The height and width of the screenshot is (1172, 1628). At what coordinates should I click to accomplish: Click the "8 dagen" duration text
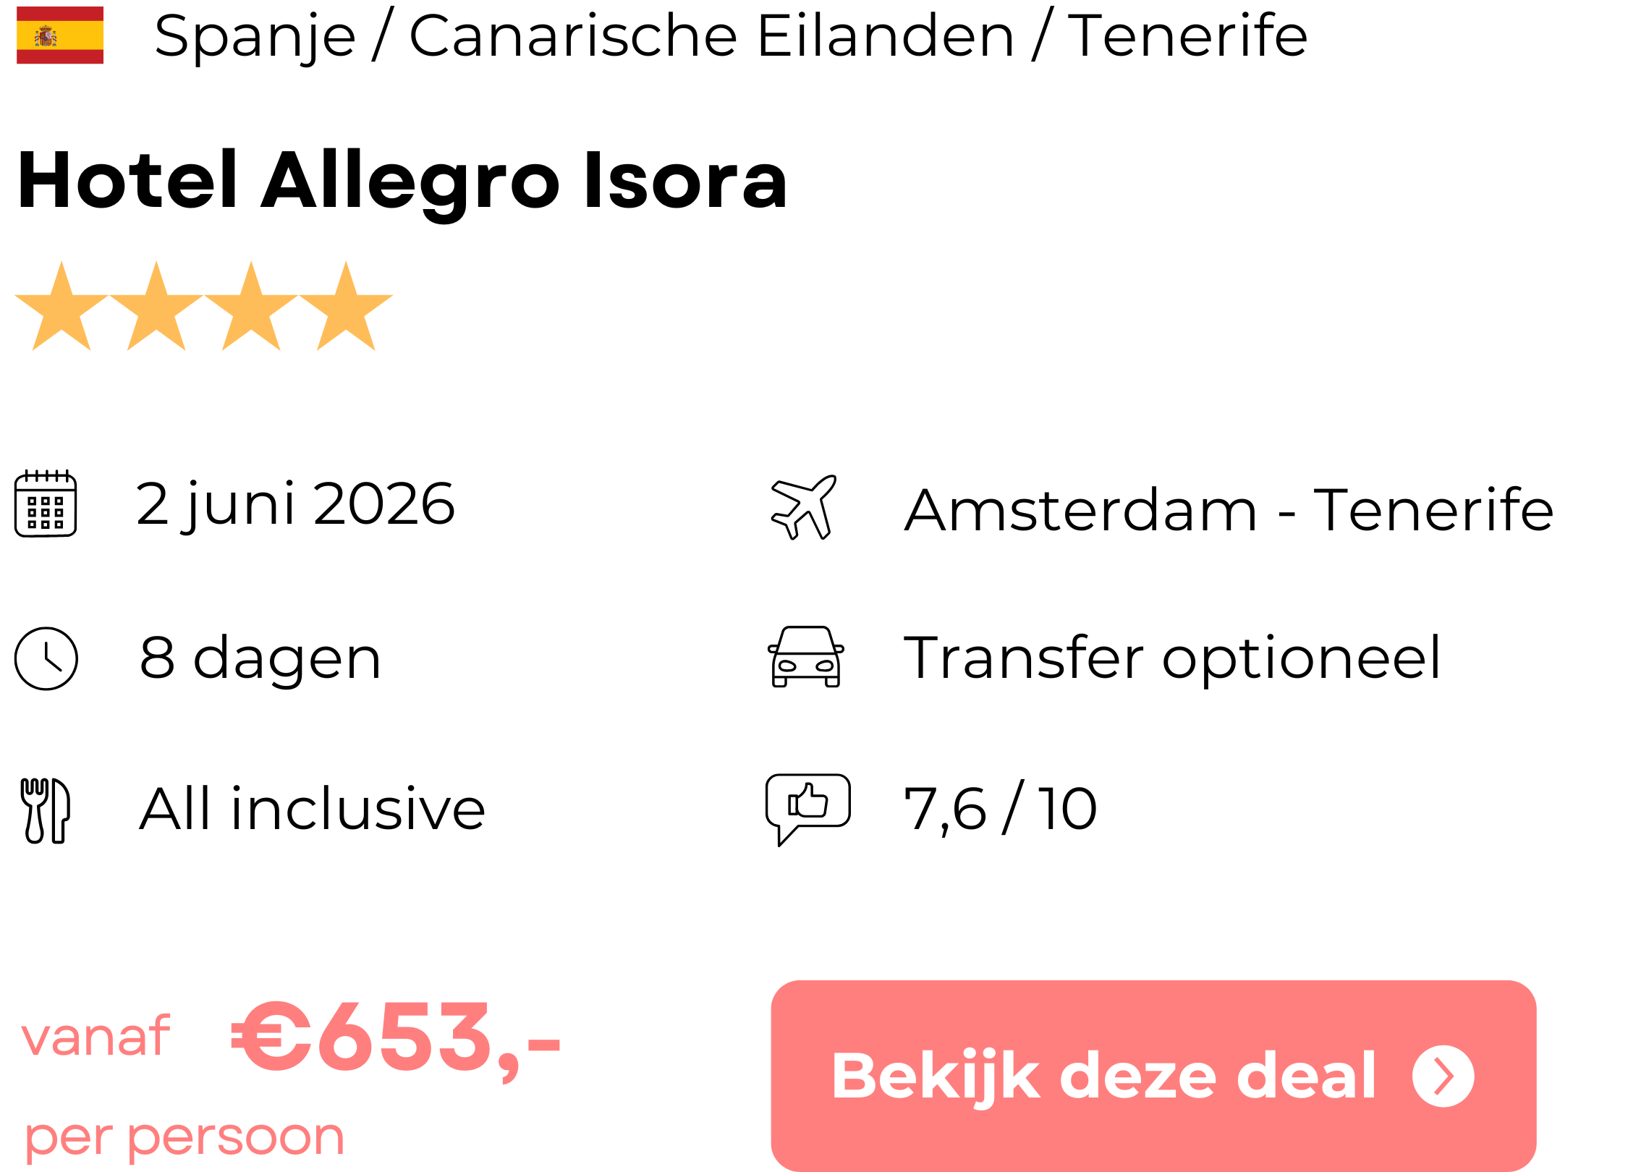click(x=260, y=658)
